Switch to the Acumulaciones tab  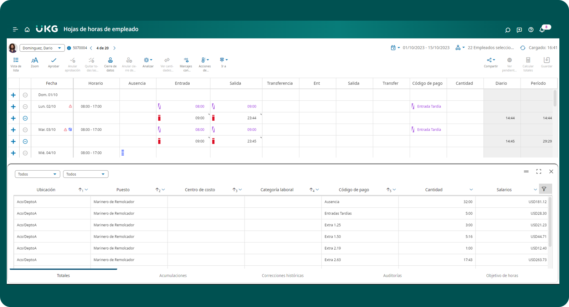tap(173, 276)
